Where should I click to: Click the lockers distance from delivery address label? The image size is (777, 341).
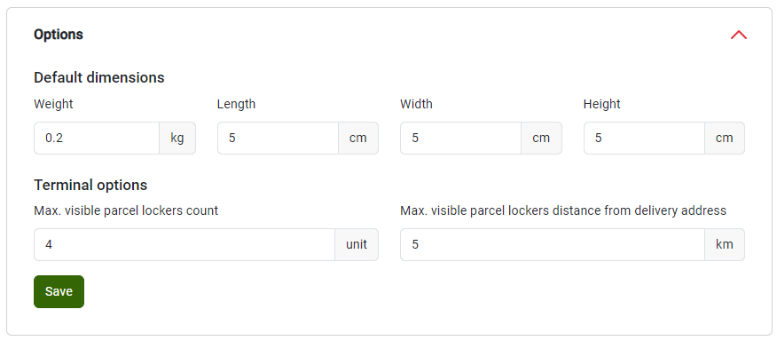563,211
